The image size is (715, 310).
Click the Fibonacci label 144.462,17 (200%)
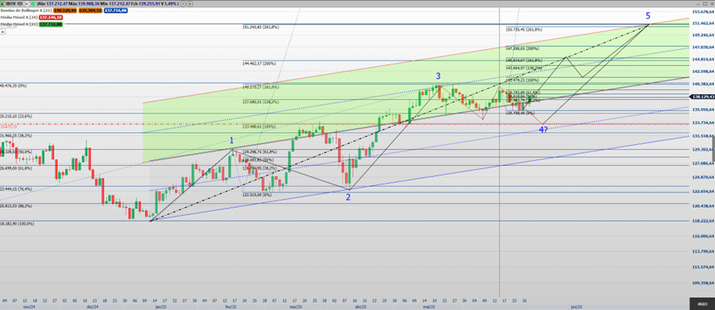(x=260, y=64)
